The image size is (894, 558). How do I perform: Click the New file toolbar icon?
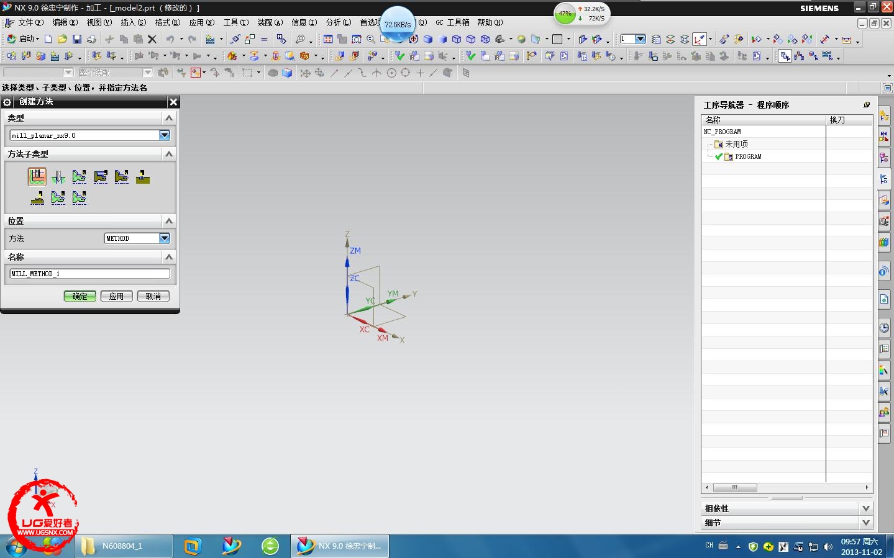[48, 39]
